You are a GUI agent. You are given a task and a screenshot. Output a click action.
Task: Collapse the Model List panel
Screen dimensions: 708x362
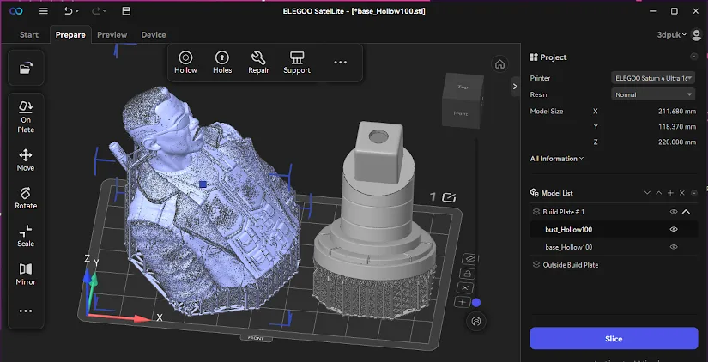point(694,193)
